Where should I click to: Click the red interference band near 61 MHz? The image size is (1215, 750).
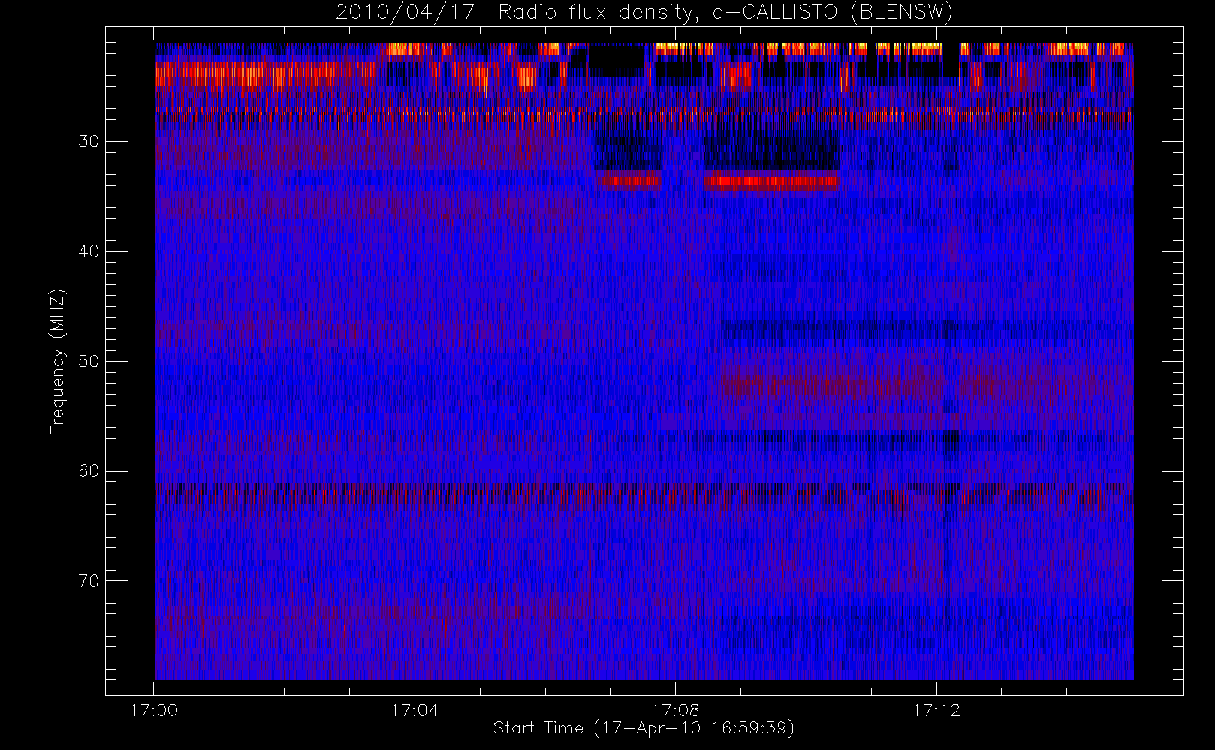coord(644,493)
